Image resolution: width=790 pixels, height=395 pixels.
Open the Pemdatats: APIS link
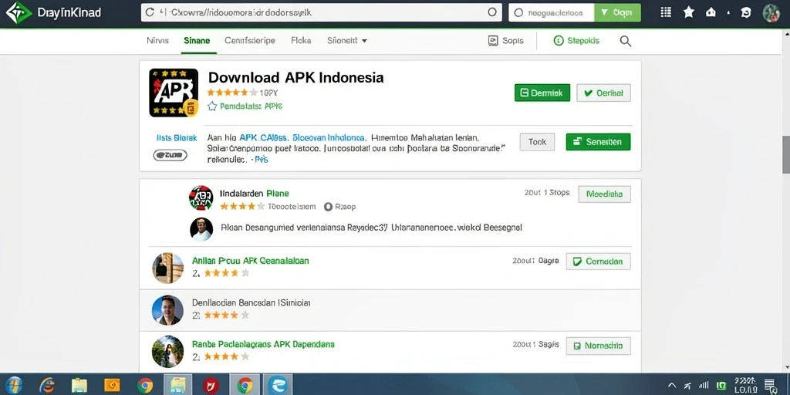[251, 106]
